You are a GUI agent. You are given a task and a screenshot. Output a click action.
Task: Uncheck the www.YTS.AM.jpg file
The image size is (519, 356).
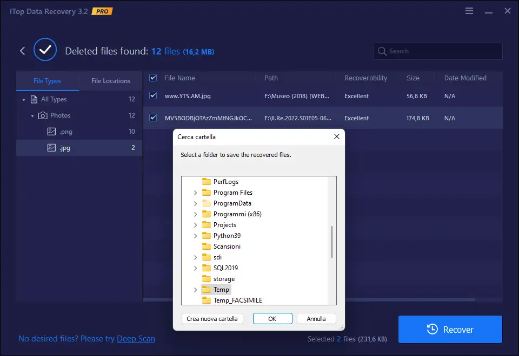point(152,96)
